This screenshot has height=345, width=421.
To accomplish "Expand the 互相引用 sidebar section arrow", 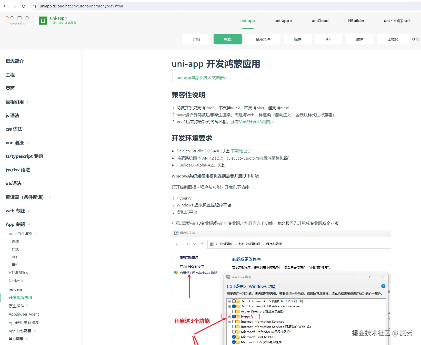I will [x=28, y=102].
